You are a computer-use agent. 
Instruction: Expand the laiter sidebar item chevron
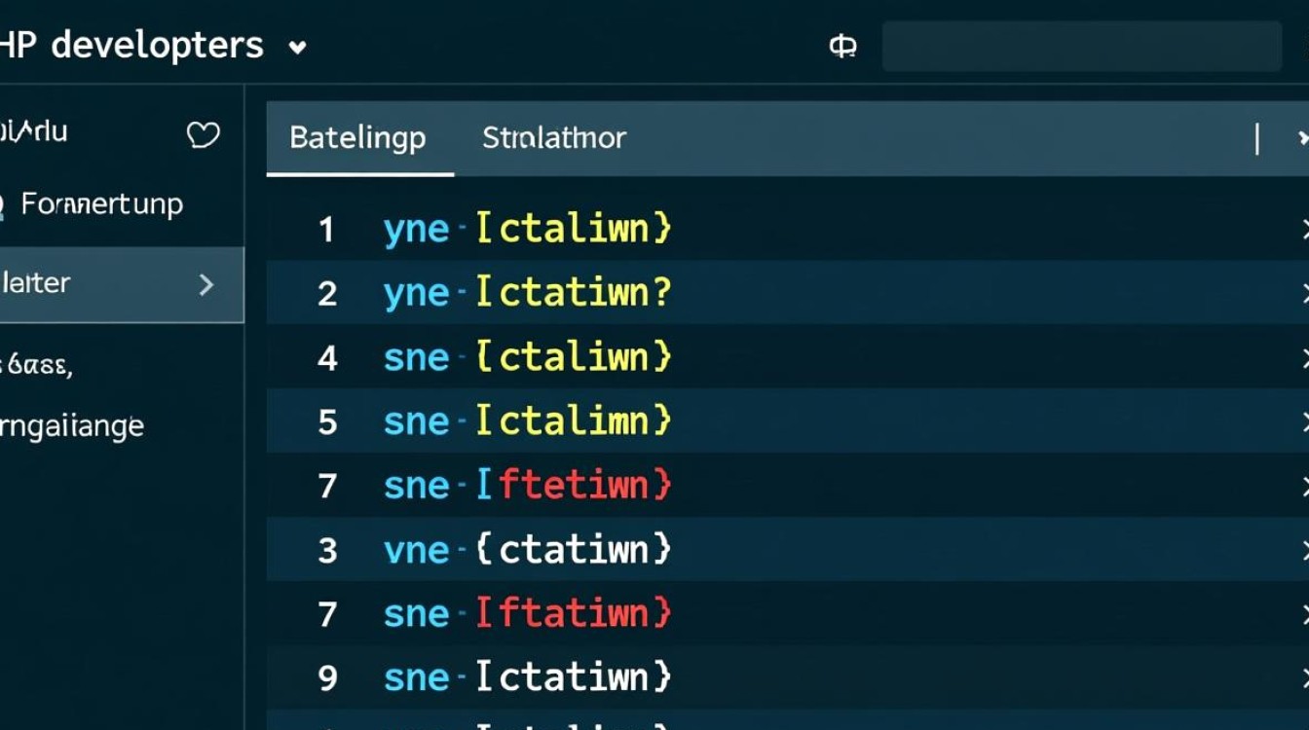click(x=206, y=284)
